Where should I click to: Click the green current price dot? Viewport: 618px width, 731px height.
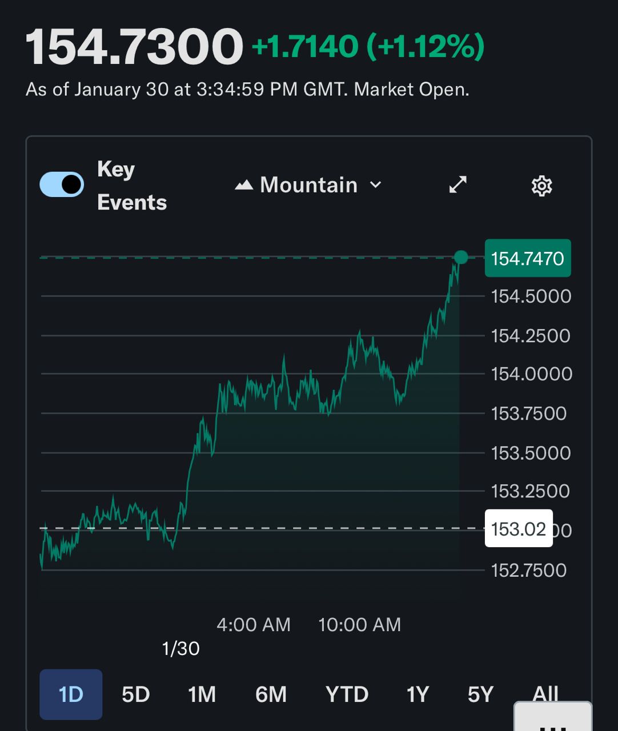[461, 258]
